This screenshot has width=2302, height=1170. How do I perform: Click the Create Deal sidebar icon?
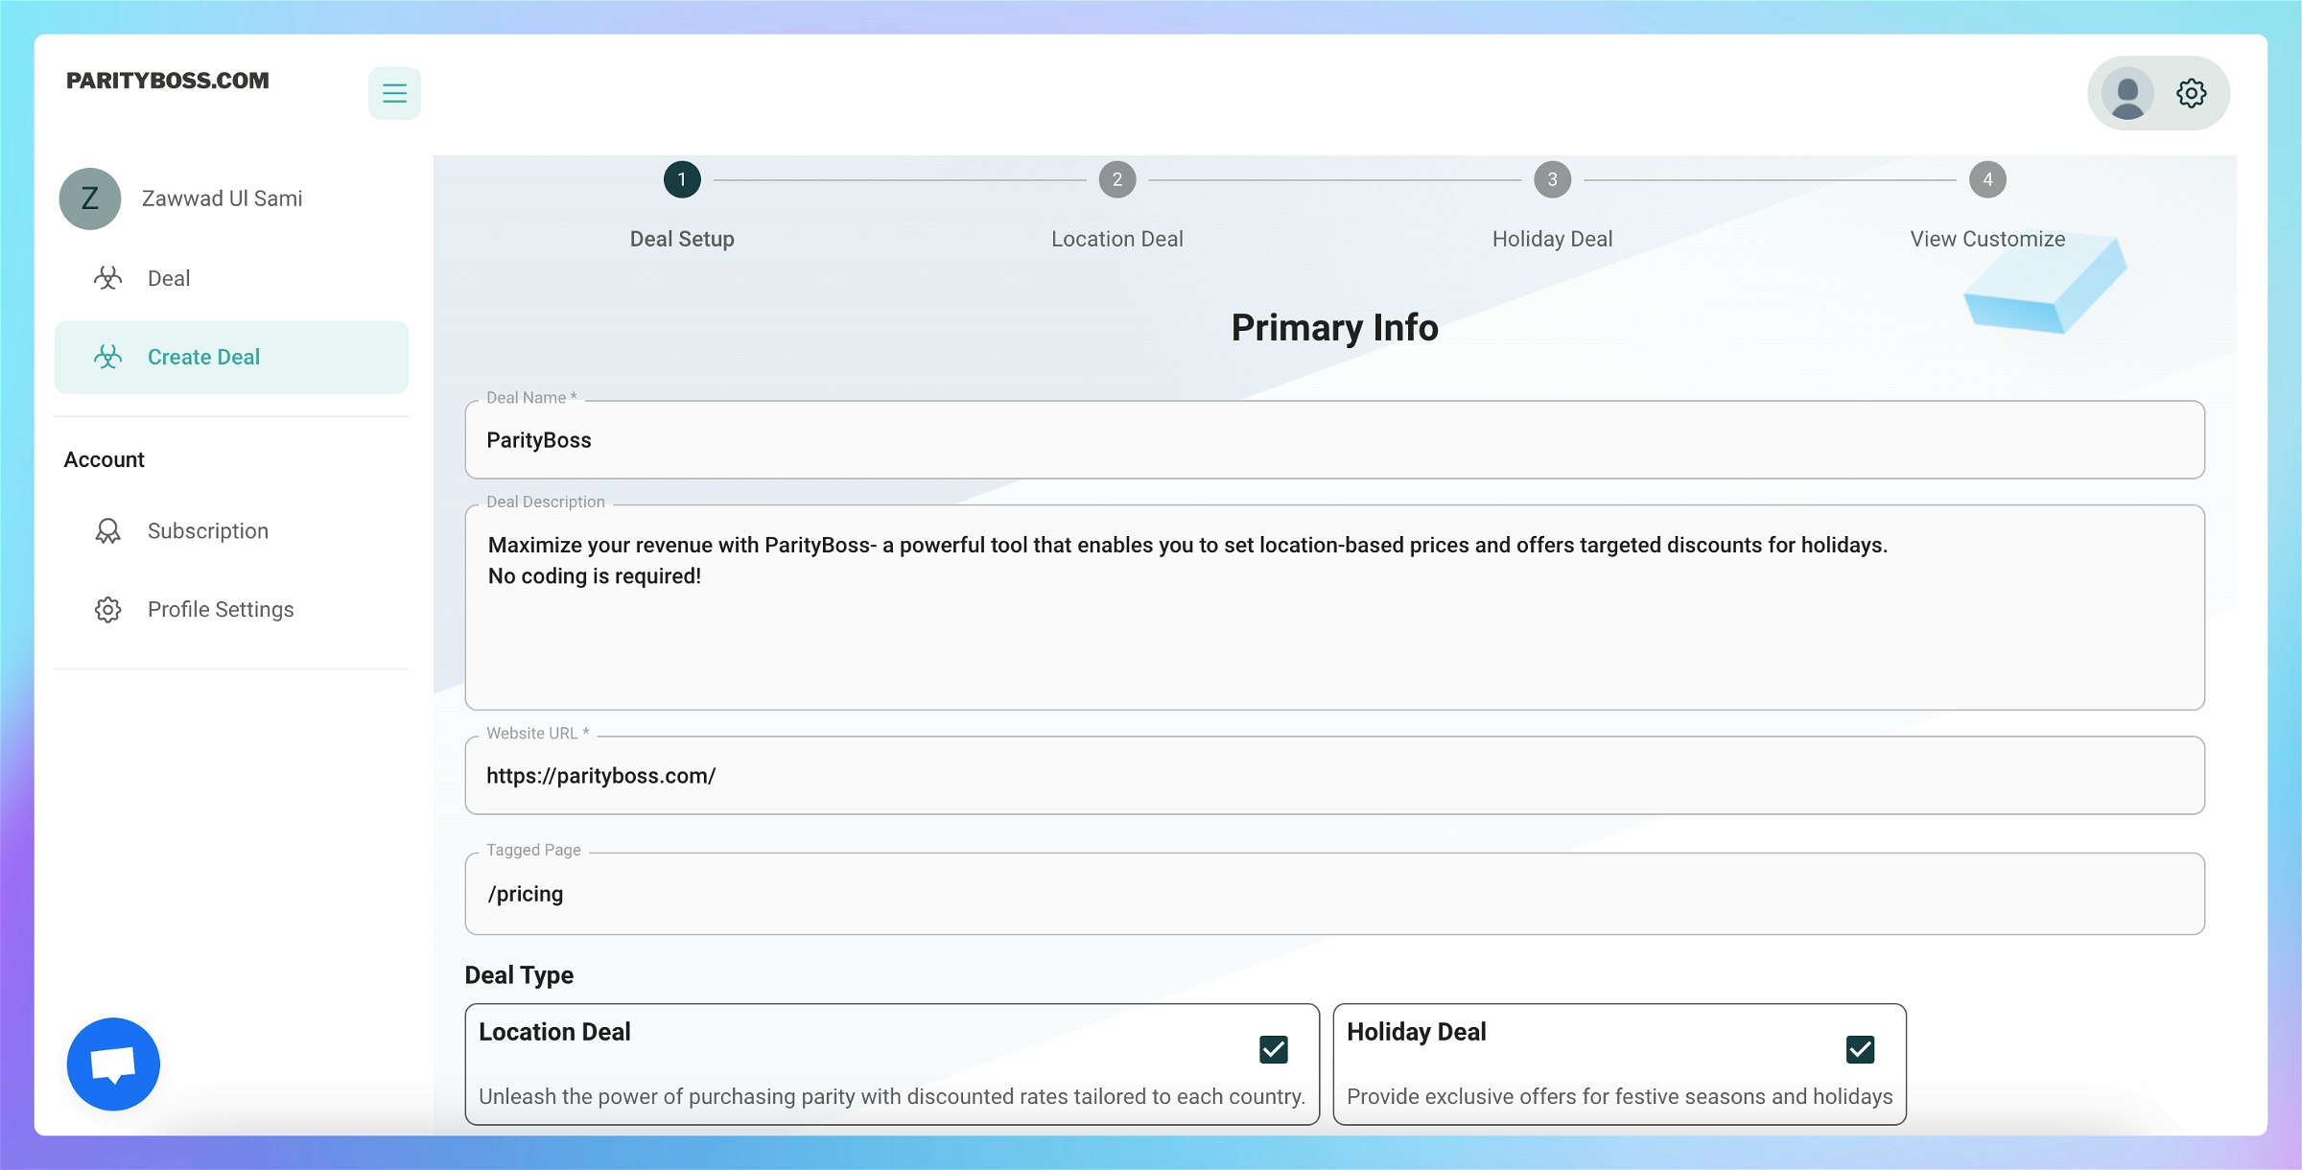[x=108, y=357]
